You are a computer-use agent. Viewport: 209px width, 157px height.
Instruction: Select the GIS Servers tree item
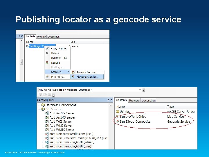[53, 109]
